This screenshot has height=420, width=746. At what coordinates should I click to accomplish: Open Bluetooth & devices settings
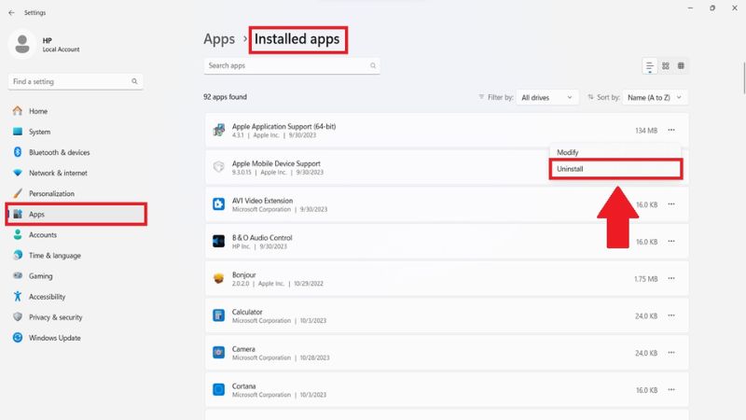pyautogui.click(x=59, y=152)
